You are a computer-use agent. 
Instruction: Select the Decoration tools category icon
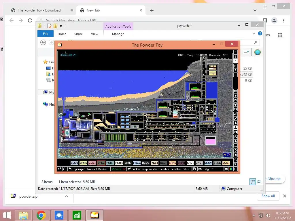[x=235, y=160]
